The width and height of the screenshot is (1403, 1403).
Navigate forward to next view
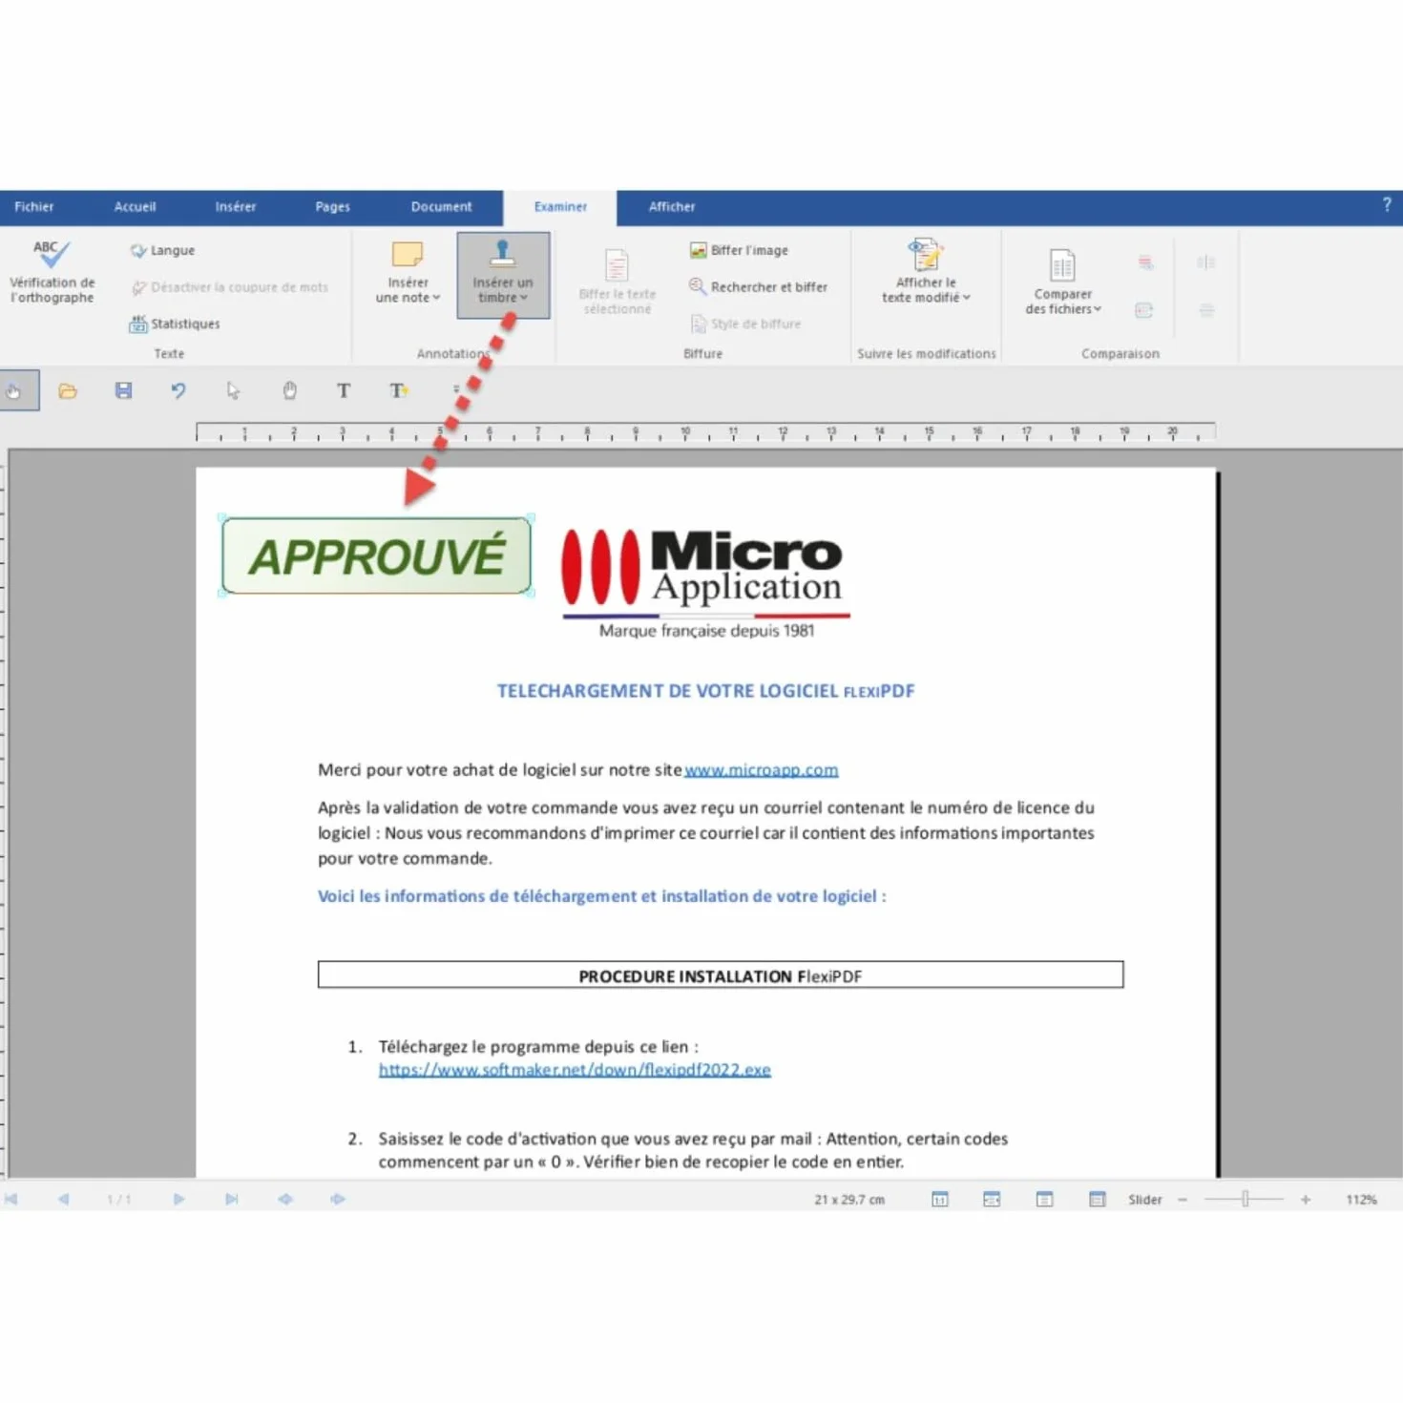(338, 1200)
